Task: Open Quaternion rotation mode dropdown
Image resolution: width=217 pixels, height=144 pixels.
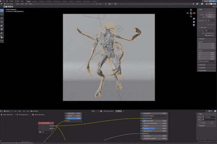Action: coord(207,62)
